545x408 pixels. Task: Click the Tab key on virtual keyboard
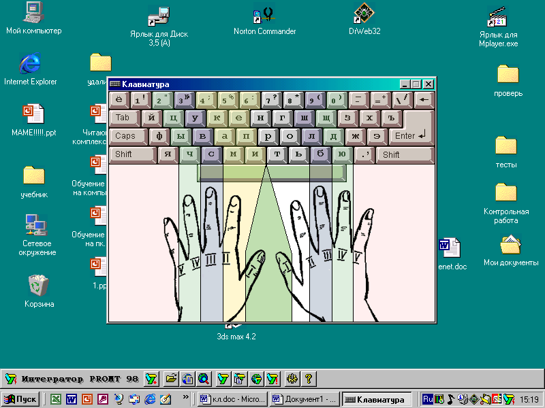tap(125, 118)
